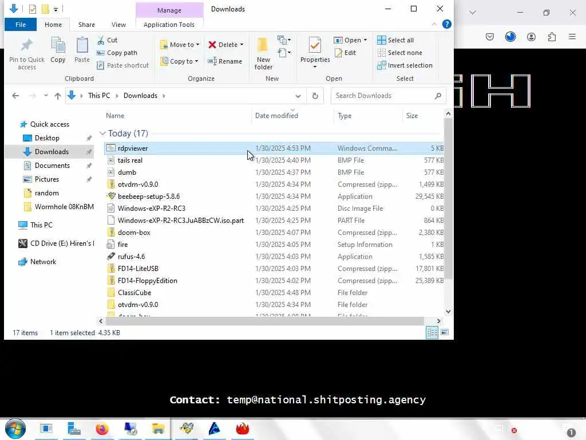Screen dimensions: 586x440
Task: Select the doom-box compressed file
Action: (274, 233)
